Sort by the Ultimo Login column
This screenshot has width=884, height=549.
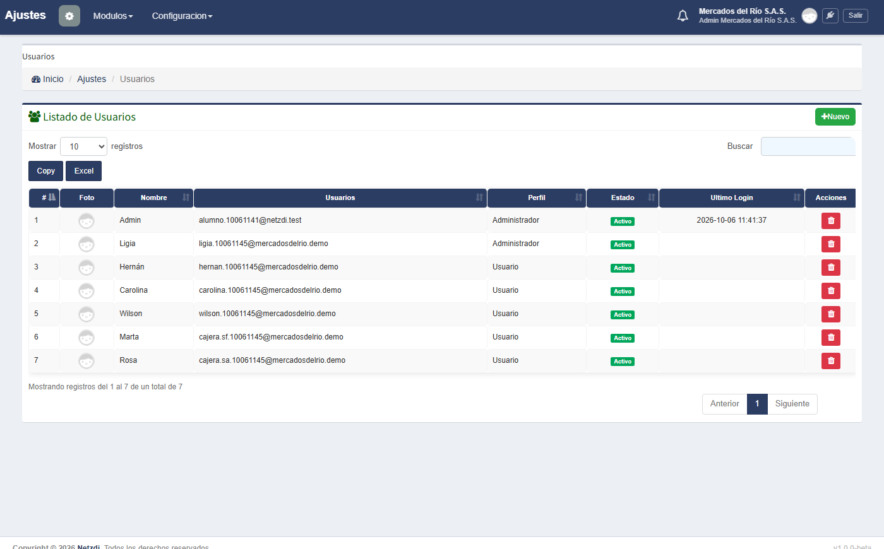click(x=732, y=198)
